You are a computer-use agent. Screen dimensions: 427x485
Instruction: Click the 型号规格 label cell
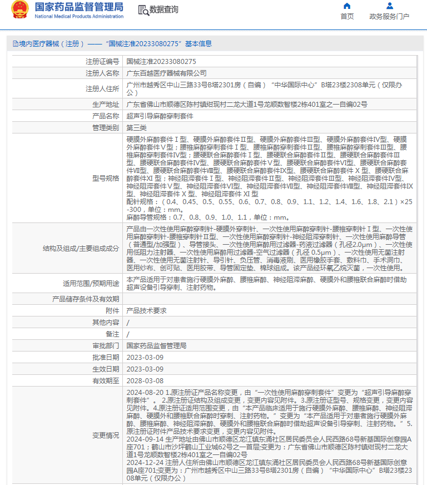[67, 179]
